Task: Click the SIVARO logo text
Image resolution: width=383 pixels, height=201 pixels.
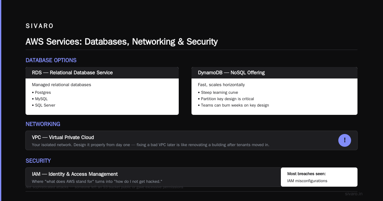Action: click(40, 26)
